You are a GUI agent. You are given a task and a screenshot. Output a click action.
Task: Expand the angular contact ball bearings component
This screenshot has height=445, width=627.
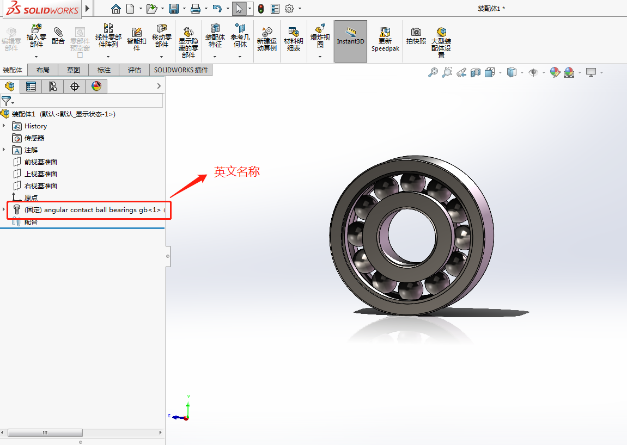click(x=4, y=210)
